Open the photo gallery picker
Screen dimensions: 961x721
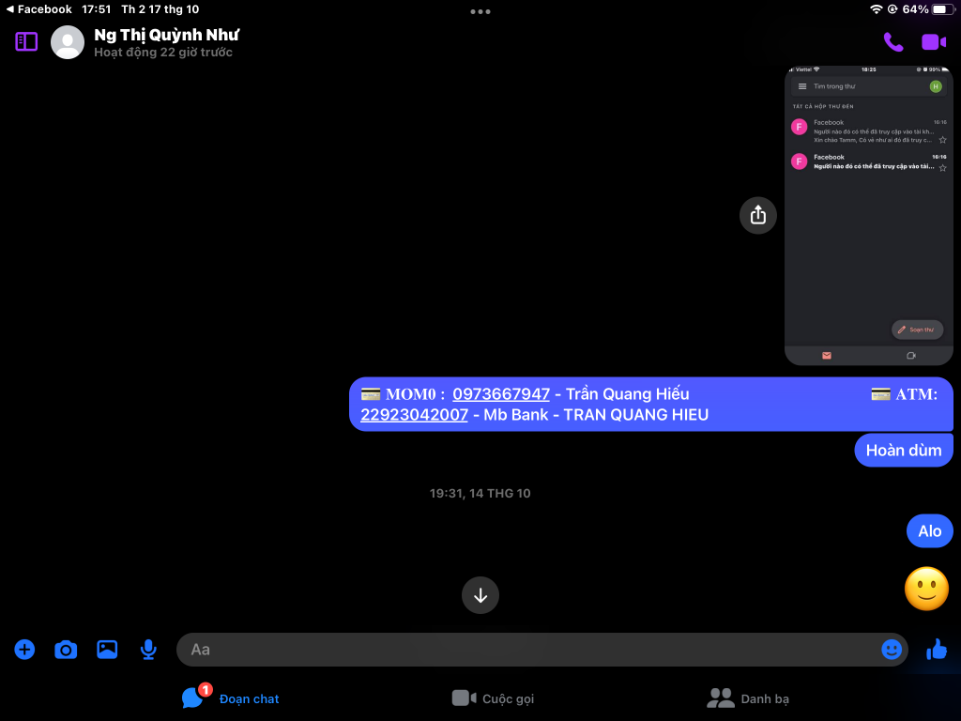[107, 650]
